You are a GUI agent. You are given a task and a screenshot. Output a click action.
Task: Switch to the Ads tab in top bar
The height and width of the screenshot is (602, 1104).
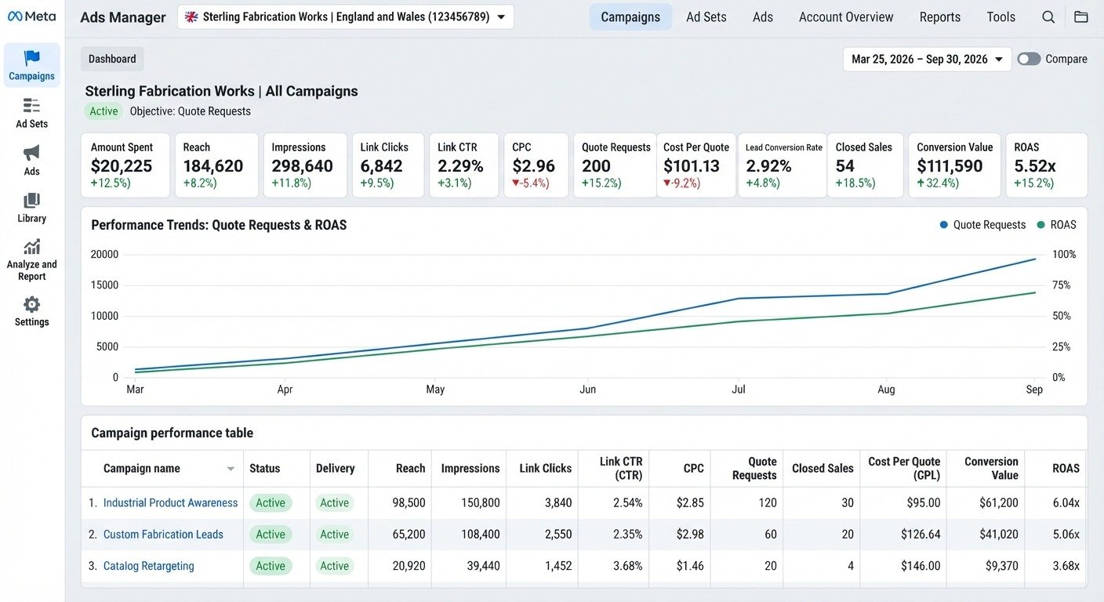(763, 17)
